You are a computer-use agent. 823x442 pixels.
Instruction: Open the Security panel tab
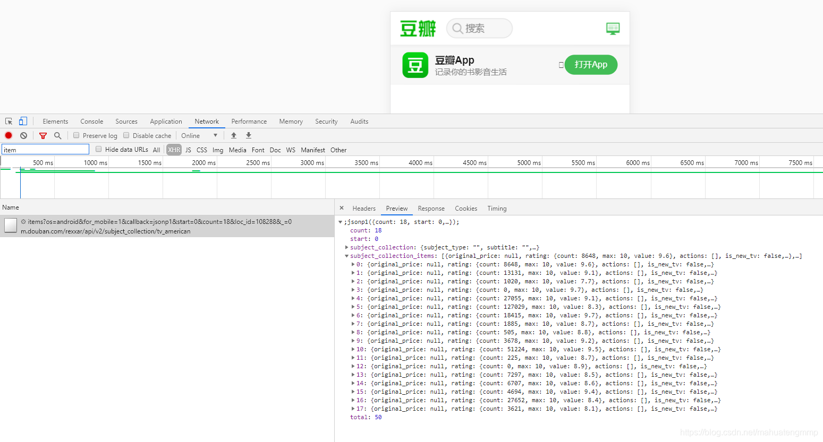coord(326,122)
